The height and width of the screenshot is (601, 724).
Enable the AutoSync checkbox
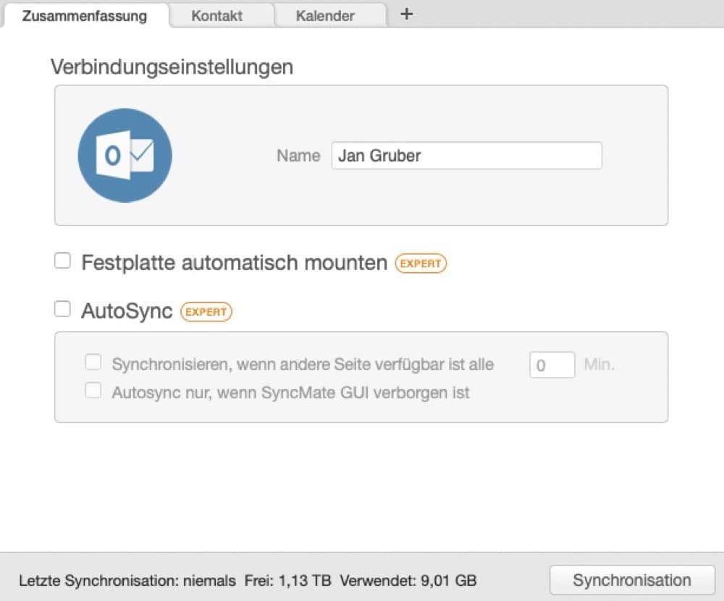(x=62, y=308)
